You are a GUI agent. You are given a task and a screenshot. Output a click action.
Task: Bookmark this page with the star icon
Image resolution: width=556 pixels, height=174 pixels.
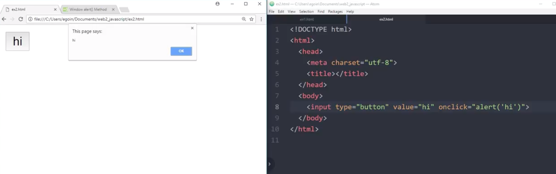(251, 19)
